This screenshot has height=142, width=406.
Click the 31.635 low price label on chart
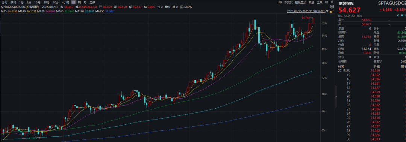(x=33, y=138)
